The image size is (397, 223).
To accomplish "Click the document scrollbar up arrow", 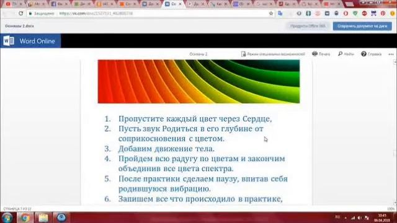I will click(x=395, y=62).
